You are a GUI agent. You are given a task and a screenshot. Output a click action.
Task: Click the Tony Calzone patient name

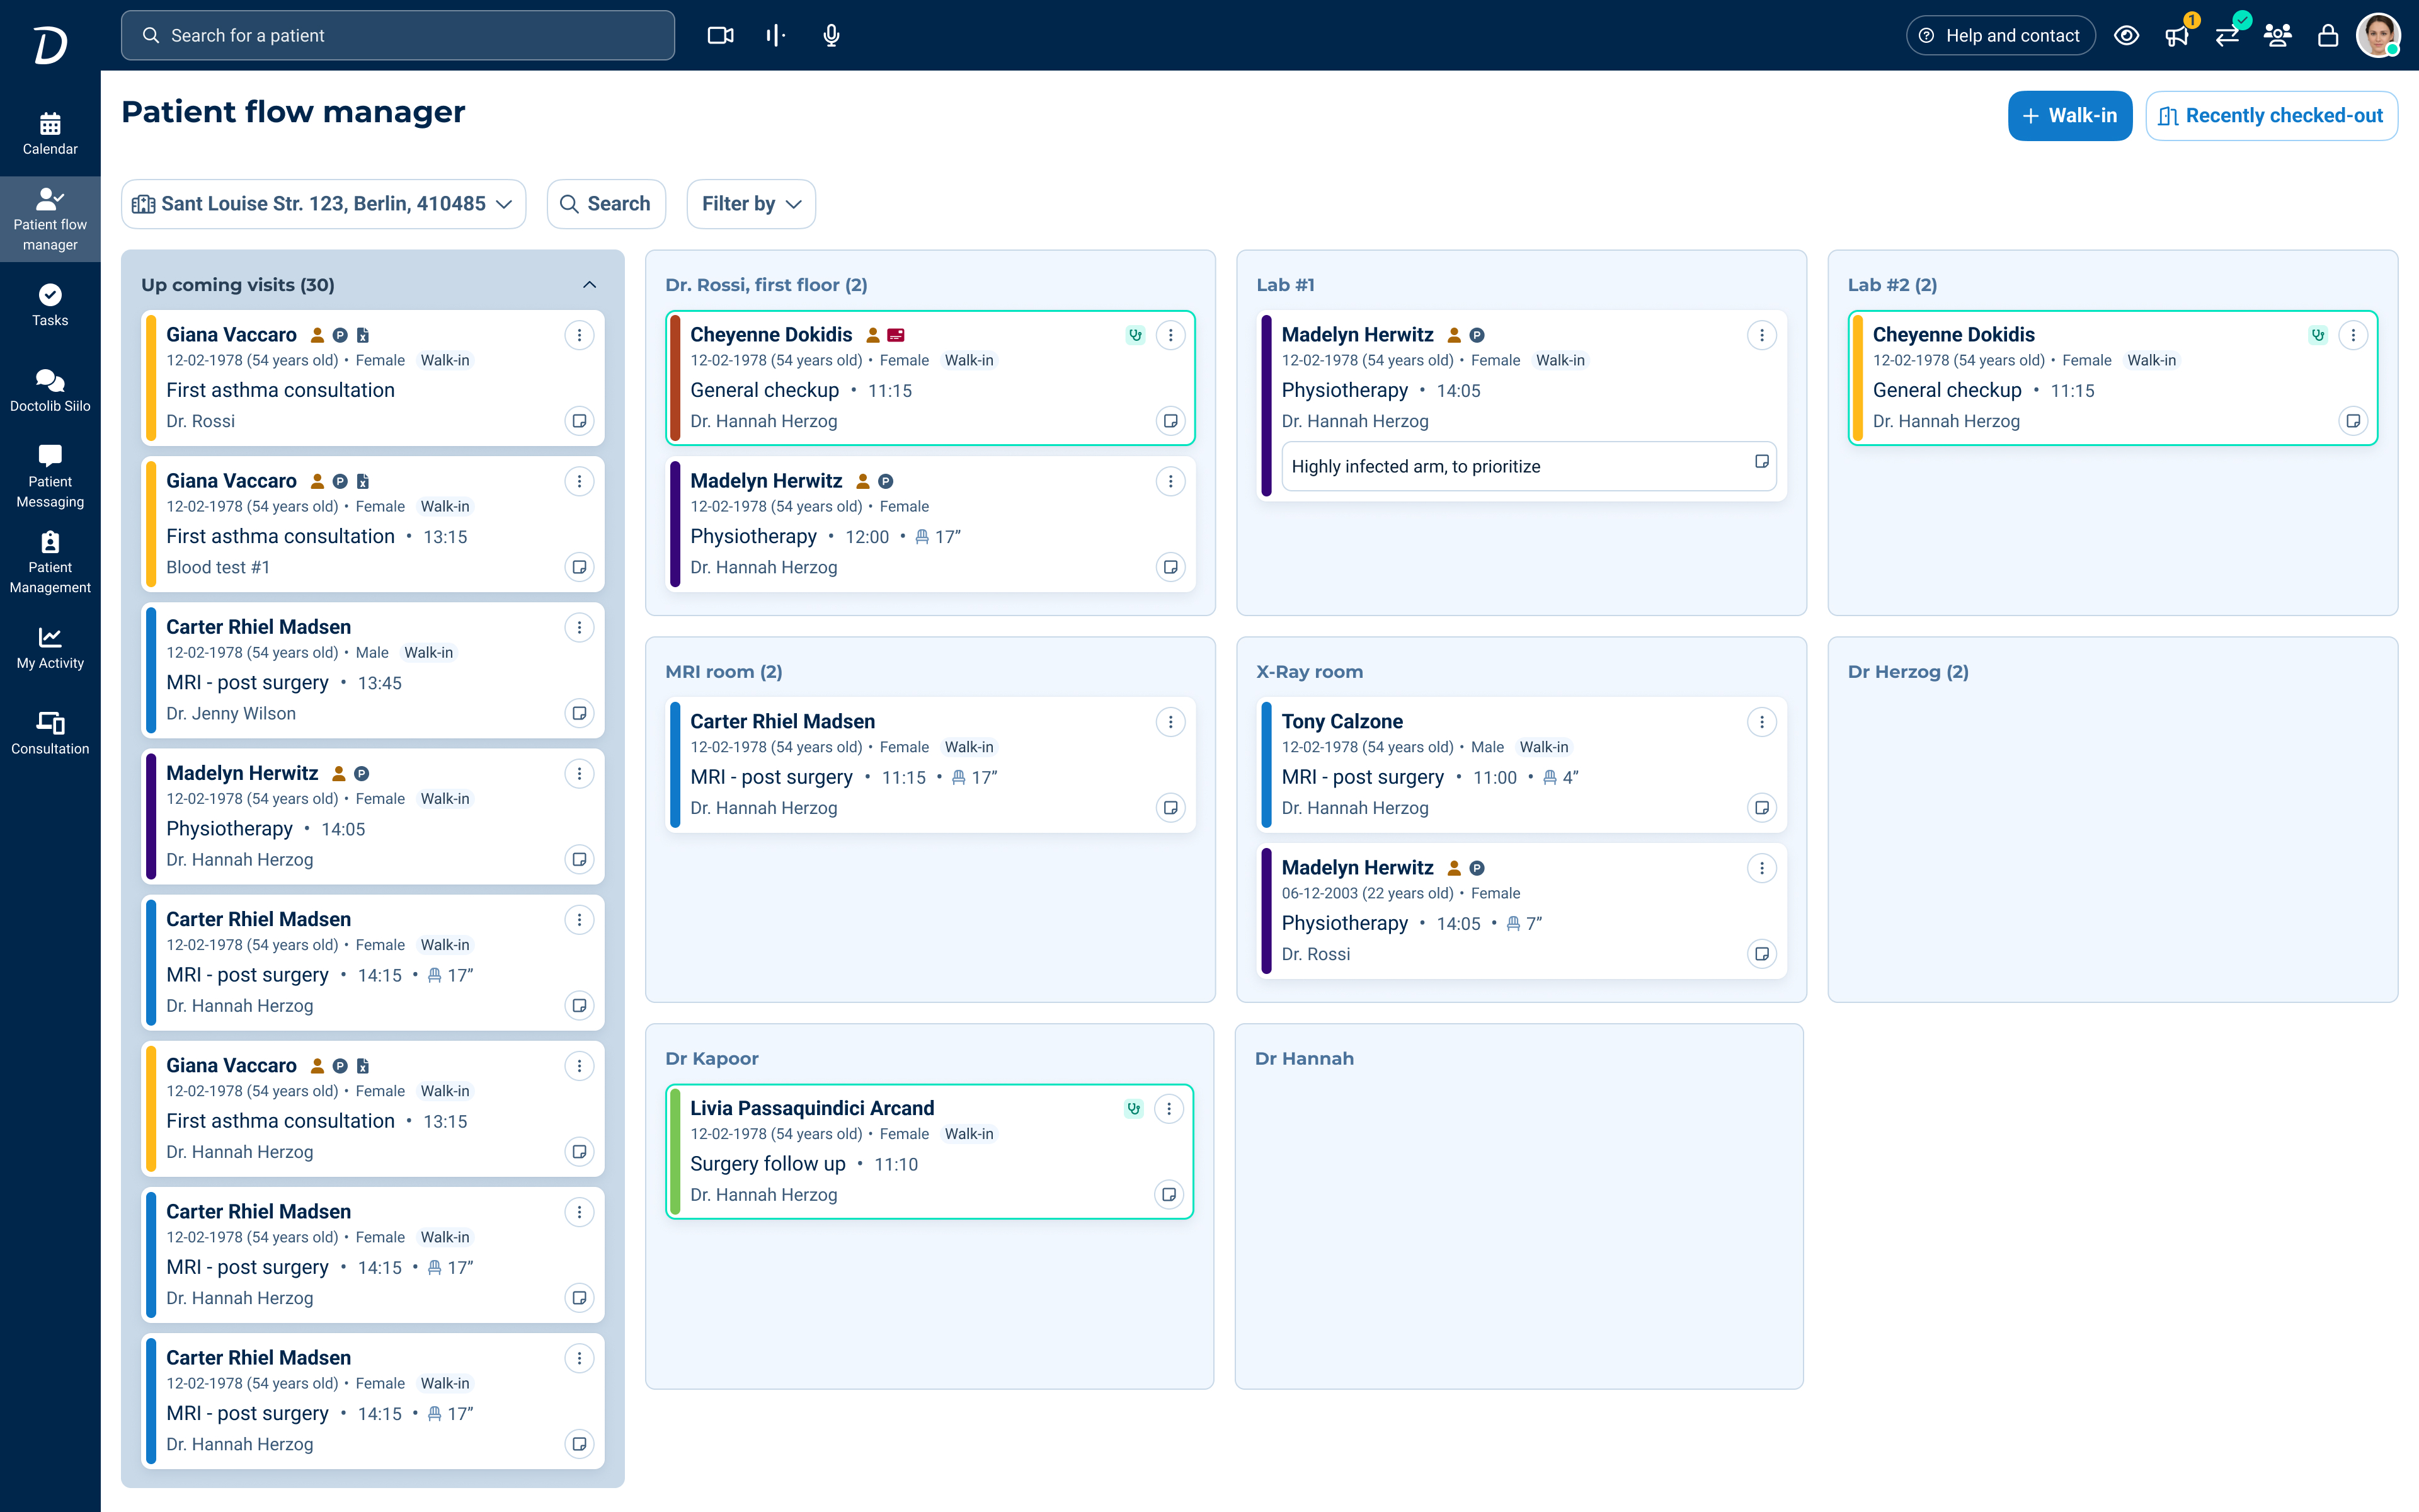1341,721
